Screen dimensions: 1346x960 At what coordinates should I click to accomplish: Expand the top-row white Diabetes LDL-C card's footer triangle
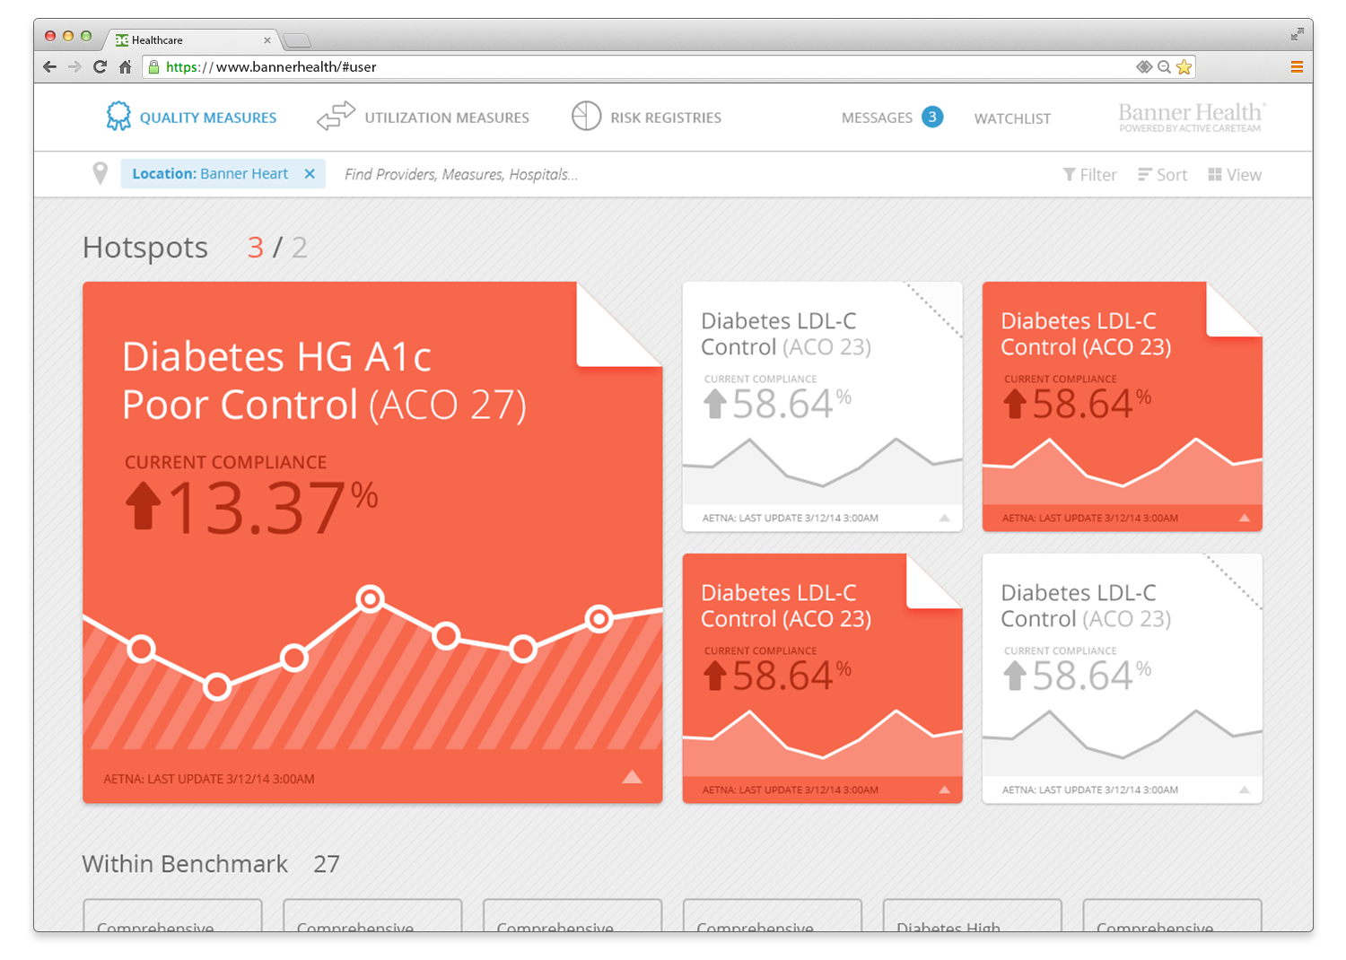click(944, 518)
